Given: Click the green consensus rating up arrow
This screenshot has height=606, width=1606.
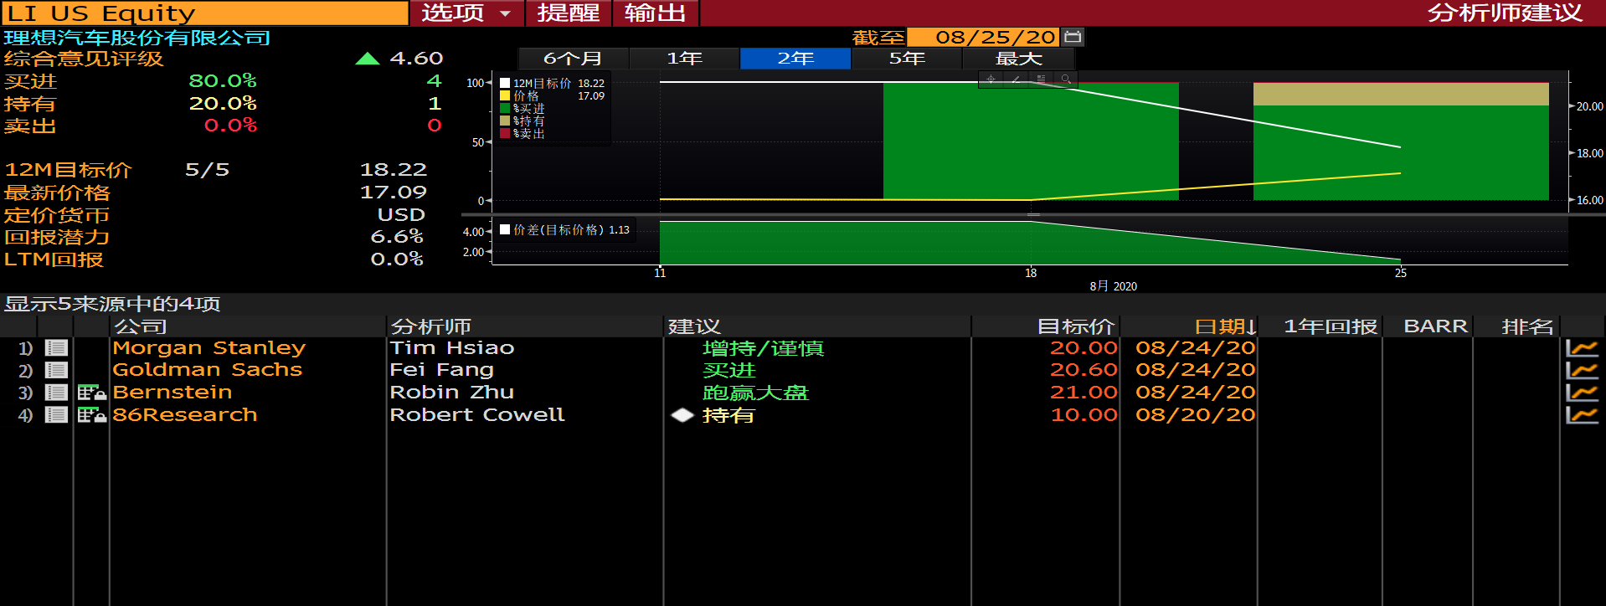Looking at the screenshot, I should tap(368, 59).
